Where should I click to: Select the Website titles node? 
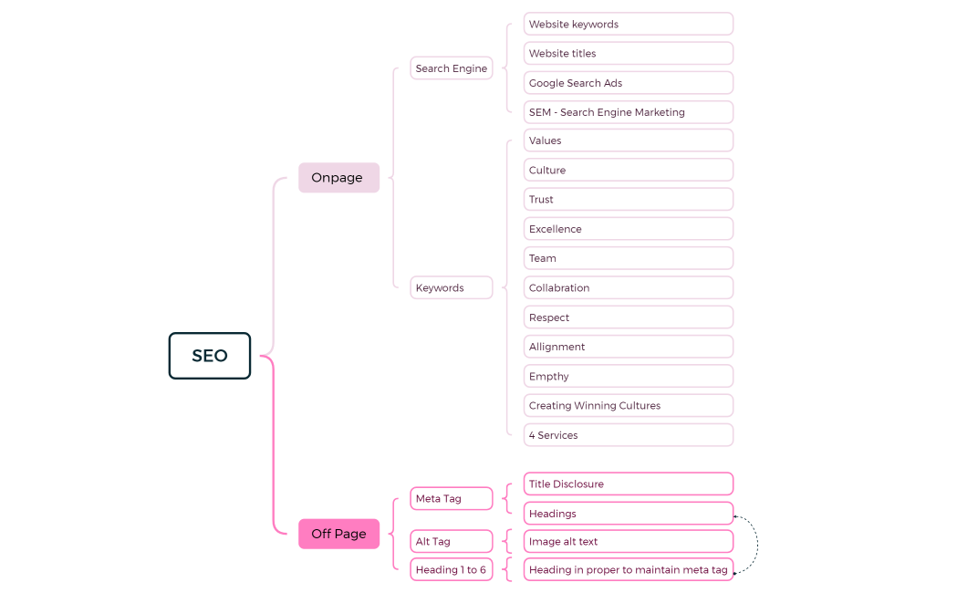click(628, 54)
